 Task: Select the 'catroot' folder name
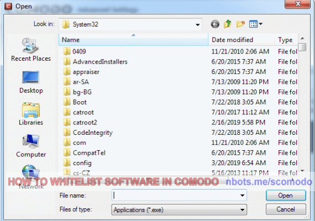pos(83,112)
